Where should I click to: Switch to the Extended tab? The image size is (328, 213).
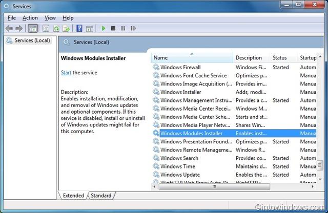coord(73,196)
